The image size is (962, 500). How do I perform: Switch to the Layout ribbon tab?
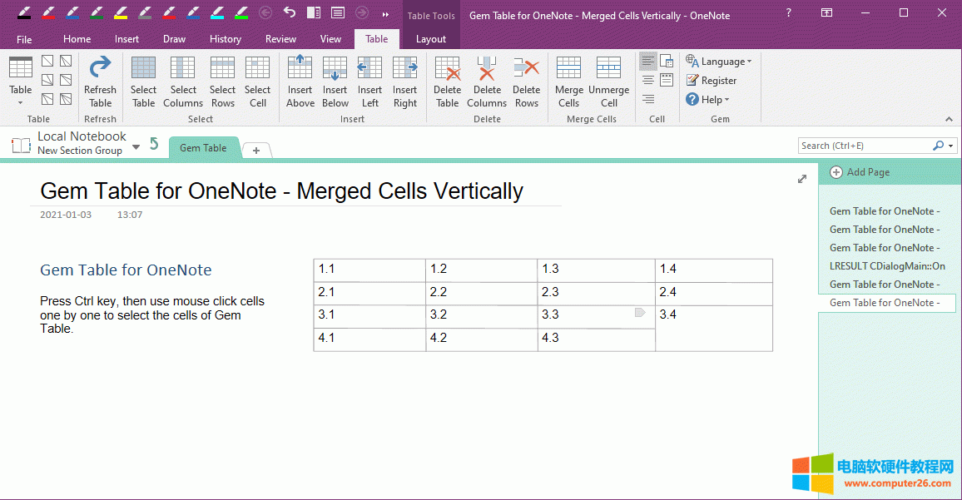[x=431, y=38]
